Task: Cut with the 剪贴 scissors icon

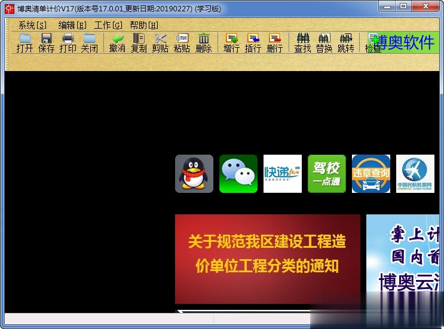Action: click(160, 43)
